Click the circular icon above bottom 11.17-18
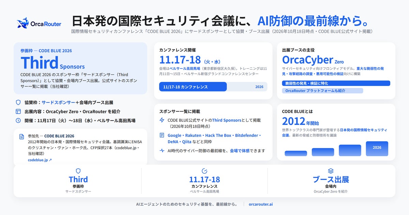The height and width of the screenshot is (215, 409). pos(204,171)
